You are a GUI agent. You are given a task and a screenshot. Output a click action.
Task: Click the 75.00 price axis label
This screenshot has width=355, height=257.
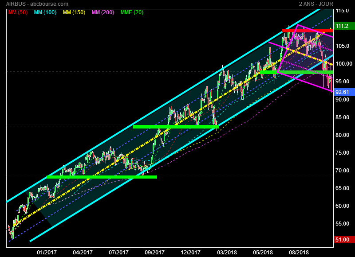[342, 153]
